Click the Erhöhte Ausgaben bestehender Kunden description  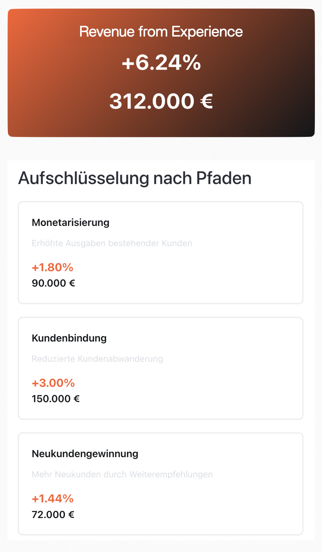[x=112, y=243]
